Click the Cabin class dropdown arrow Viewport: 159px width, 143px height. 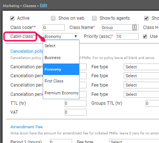76,36
